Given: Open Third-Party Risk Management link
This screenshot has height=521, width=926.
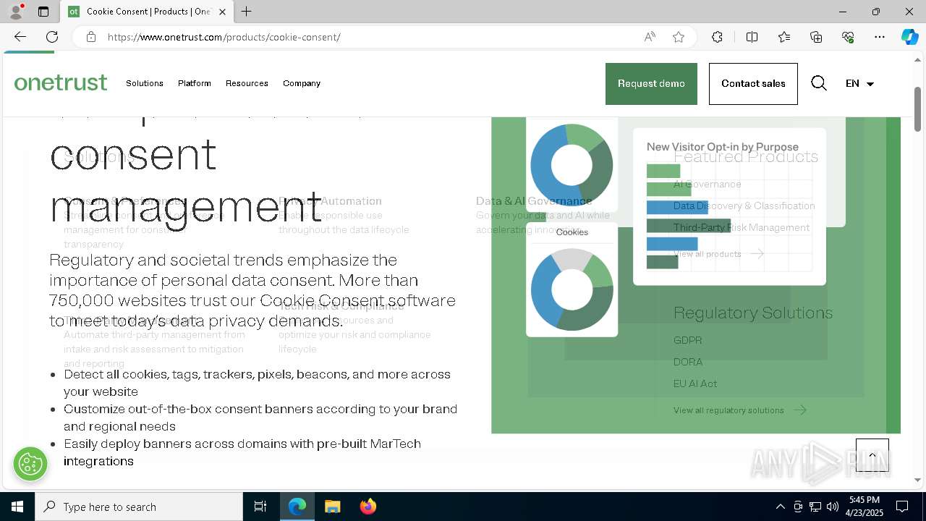Looking at the screenshot, I should click(x=742, y=228).
